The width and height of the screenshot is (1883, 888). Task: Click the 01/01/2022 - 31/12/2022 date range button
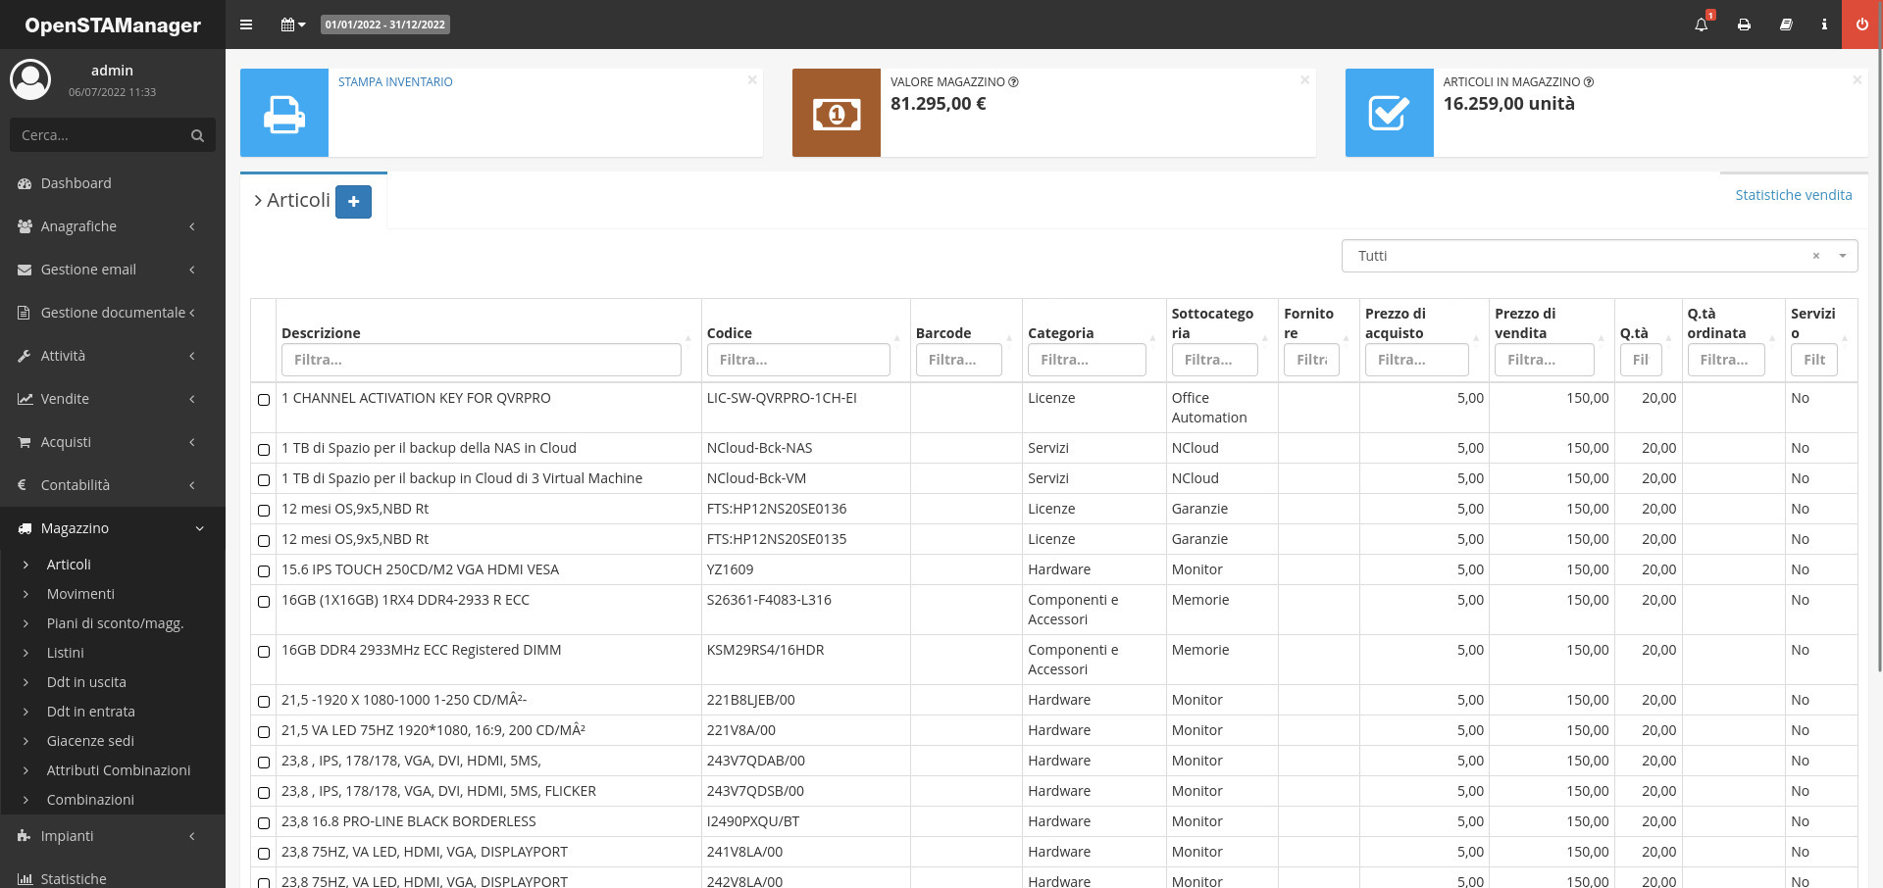tap(385, 25)
